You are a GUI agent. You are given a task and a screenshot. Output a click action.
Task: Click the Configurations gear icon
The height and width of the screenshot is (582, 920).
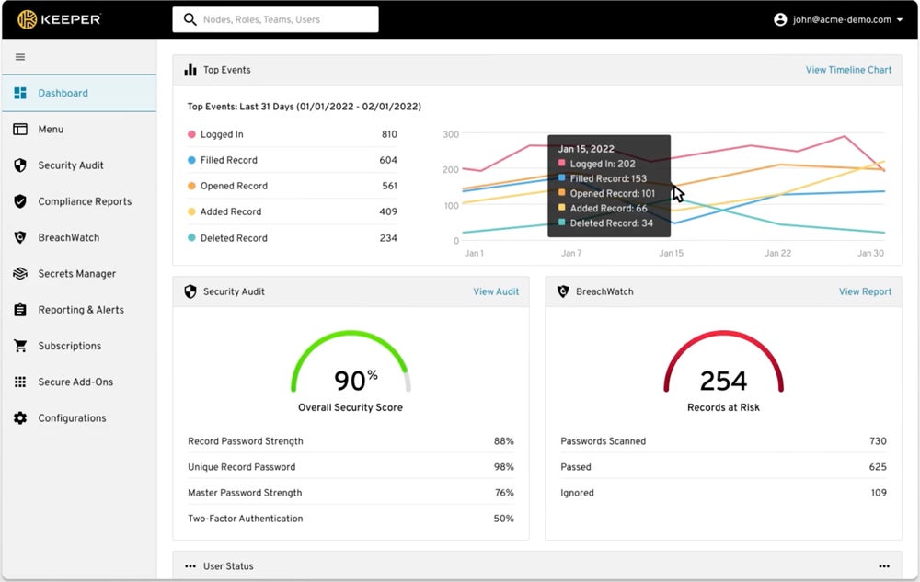[20, 418]
